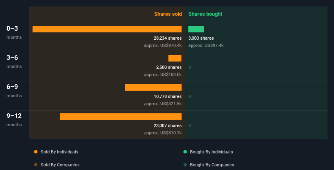The image size is (334, 170).
Task: Click the approx. US$810.7k value
Action: (163, 133)
